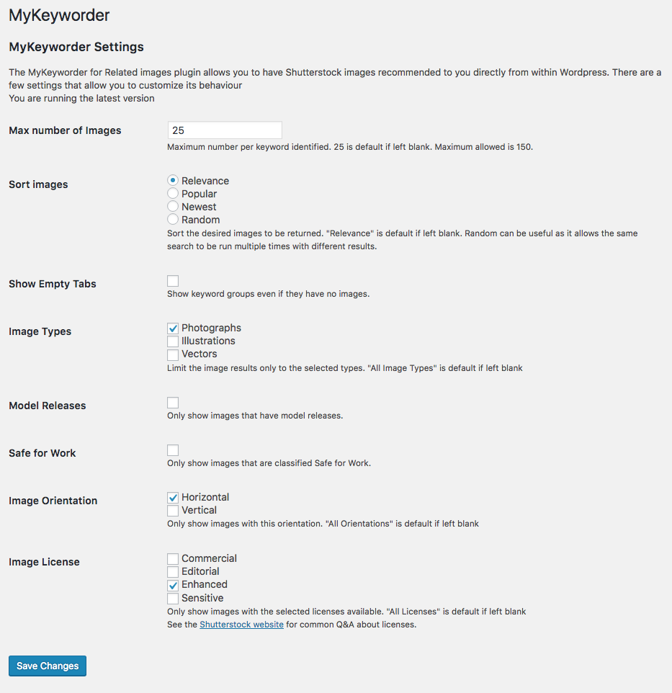
Task: Select the Popular sort option
Action: [x=173, y=194]
